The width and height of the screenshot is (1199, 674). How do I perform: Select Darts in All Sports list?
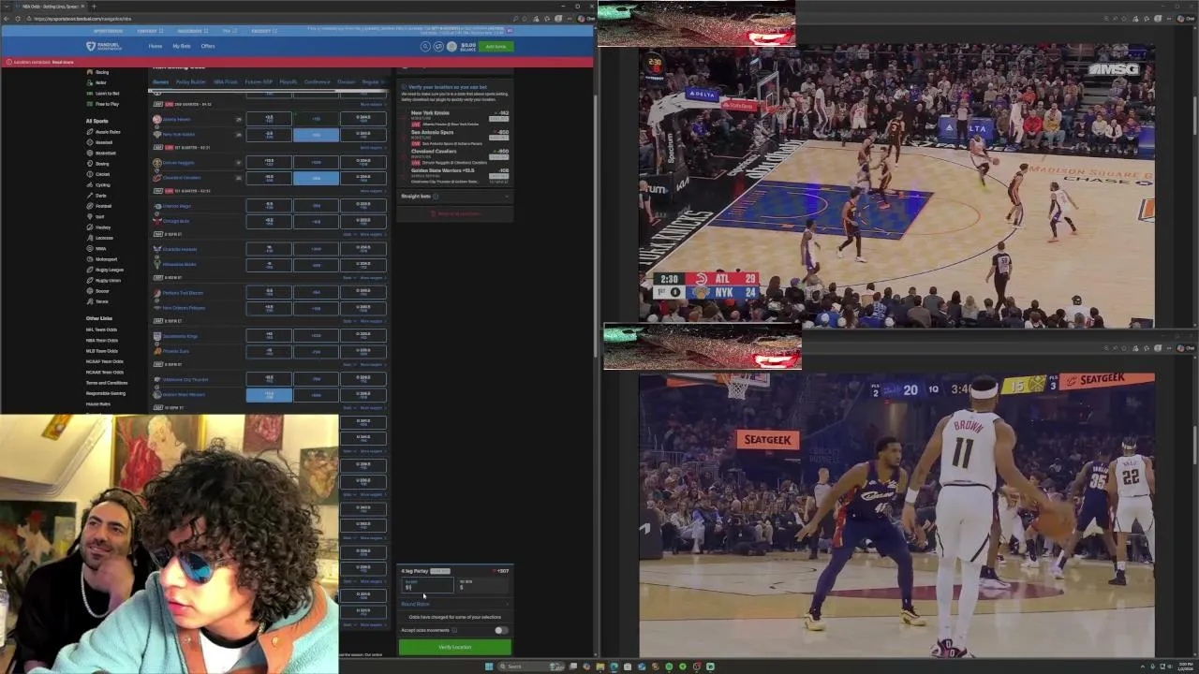click(100, 196)
